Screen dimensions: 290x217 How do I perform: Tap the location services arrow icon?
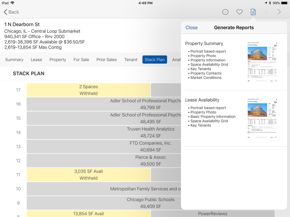pos(266,3)
